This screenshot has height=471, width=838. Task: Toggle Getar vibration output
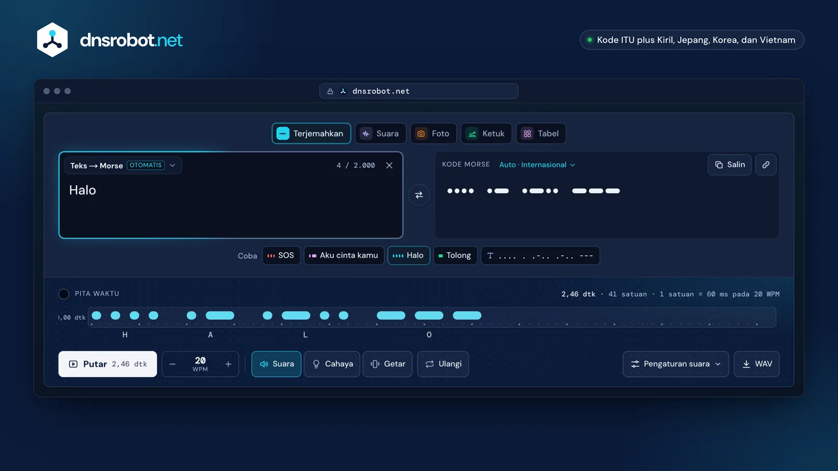point(388,364)
